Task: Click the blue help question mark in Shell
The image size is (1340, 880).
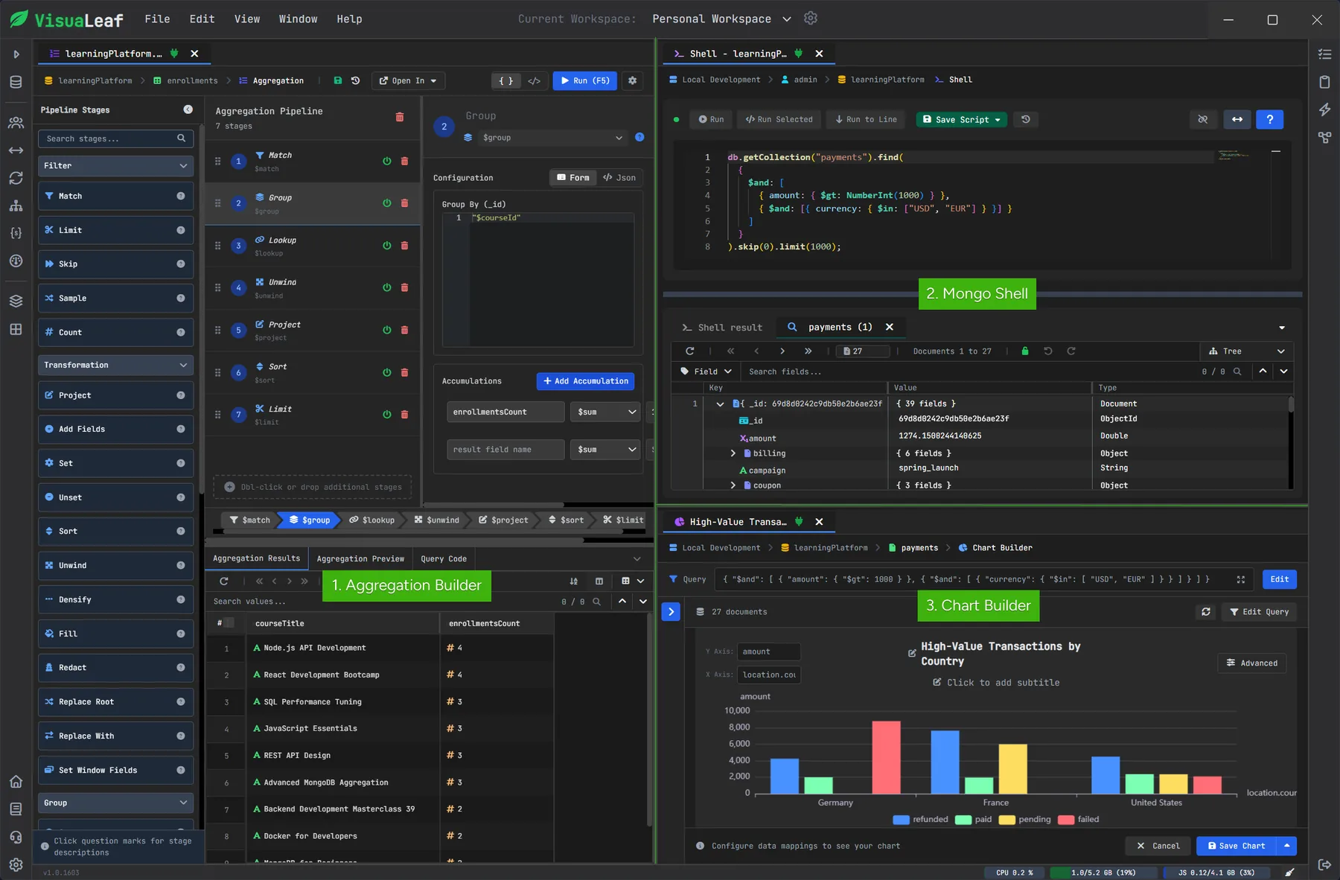Action: click(1269, 119)
